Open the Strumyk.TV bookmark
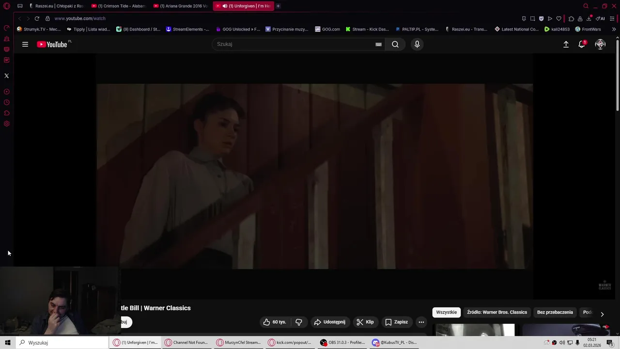Screen dimensions: 620x349 pos(39,29)
